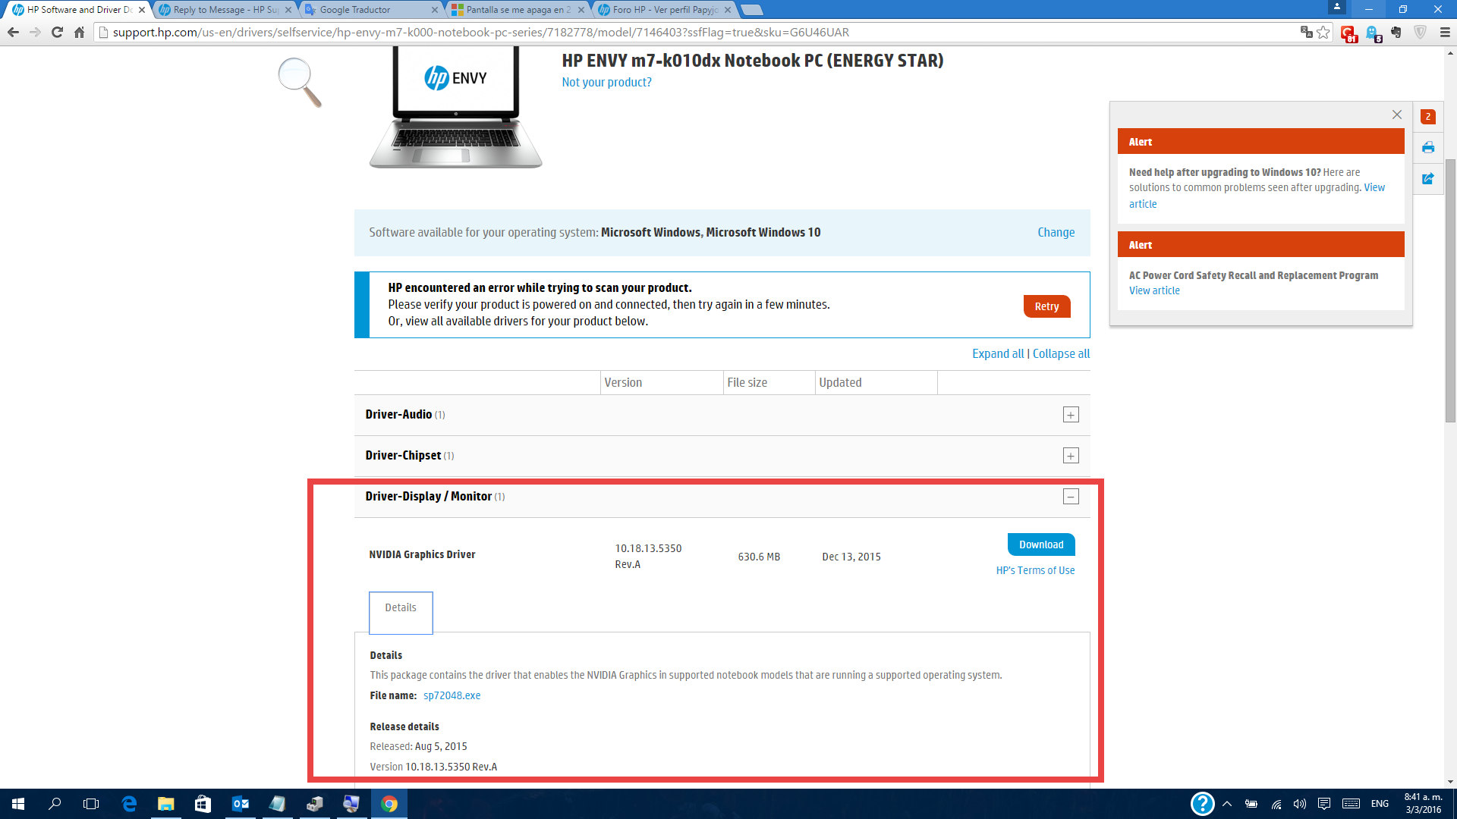Click the print icon in sidebar

point(1428,147)
